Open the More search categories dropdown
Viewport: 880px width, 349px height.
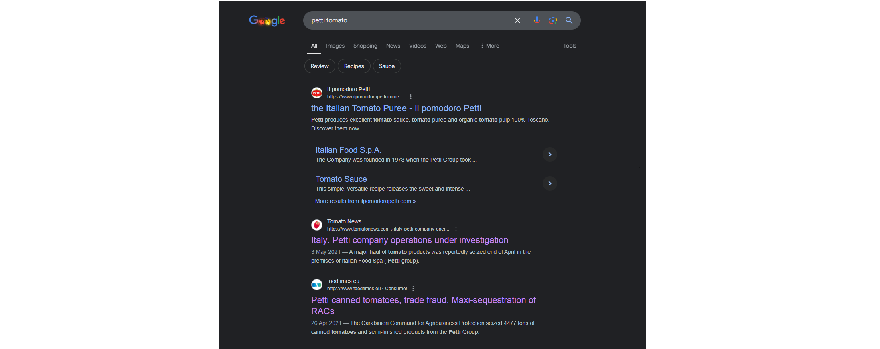[490, 46]
